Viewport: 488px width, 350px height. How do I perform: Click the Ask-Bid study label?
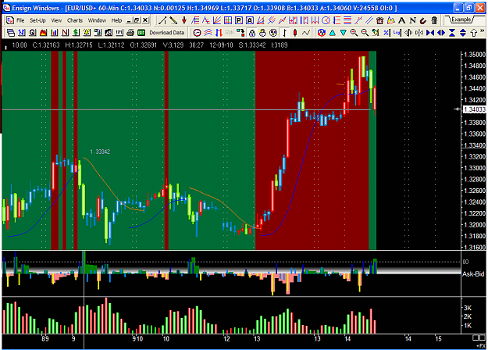tap(473, 274)
